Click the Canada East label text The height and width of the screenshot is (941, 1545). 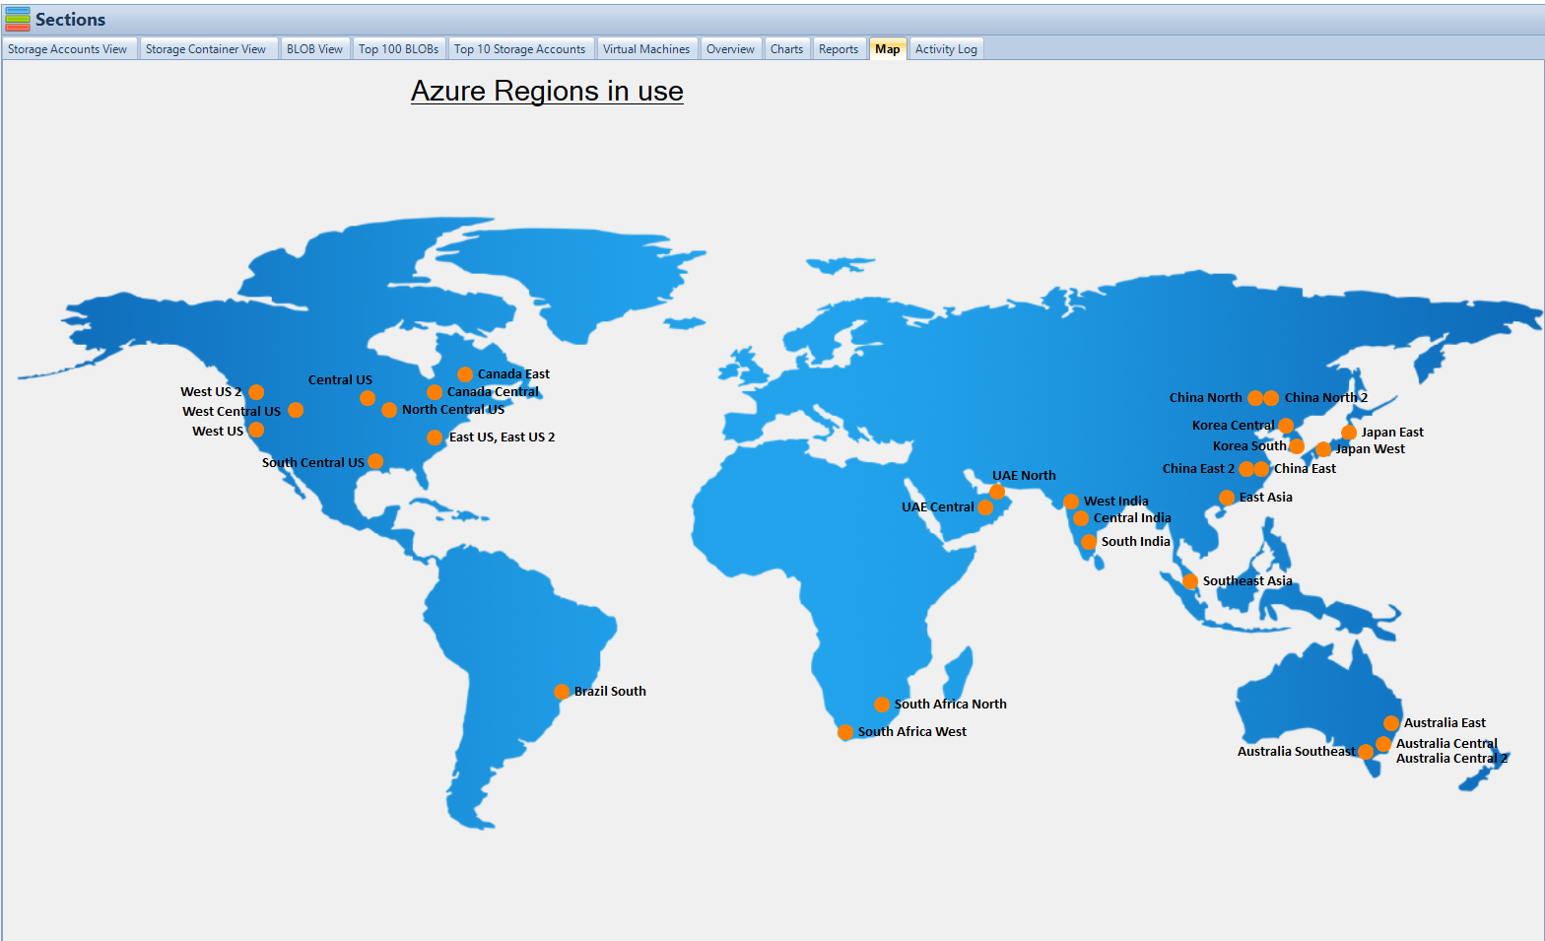pos(513,374)
